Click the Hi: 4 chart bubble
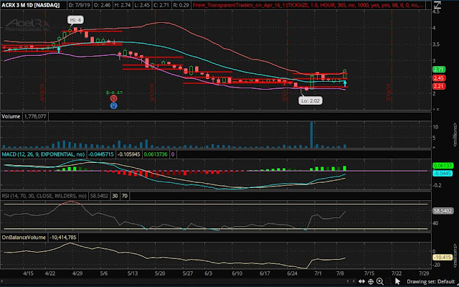This screenshot has height=287, width=459. pyautogui.click(x=75, y=20)
